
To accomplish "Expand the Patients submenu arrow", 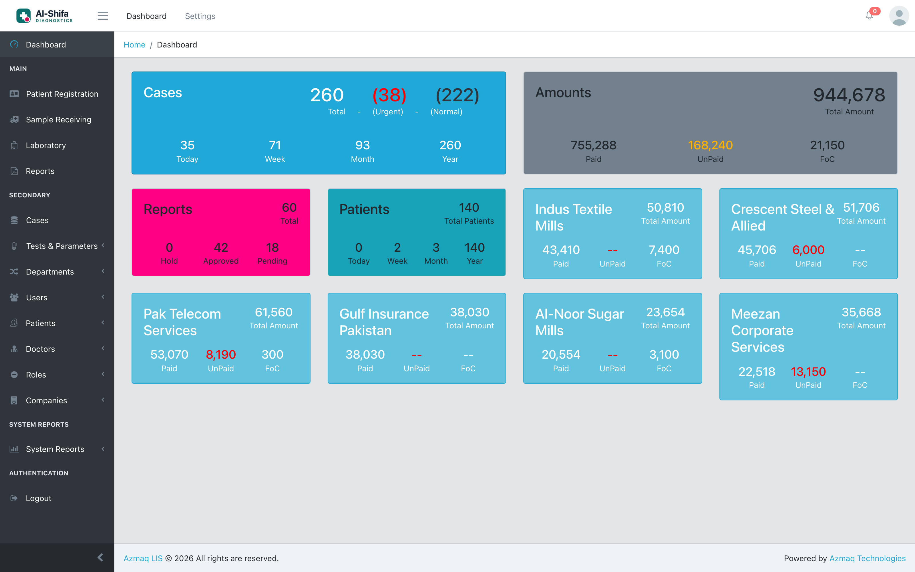I will point(103,322).
